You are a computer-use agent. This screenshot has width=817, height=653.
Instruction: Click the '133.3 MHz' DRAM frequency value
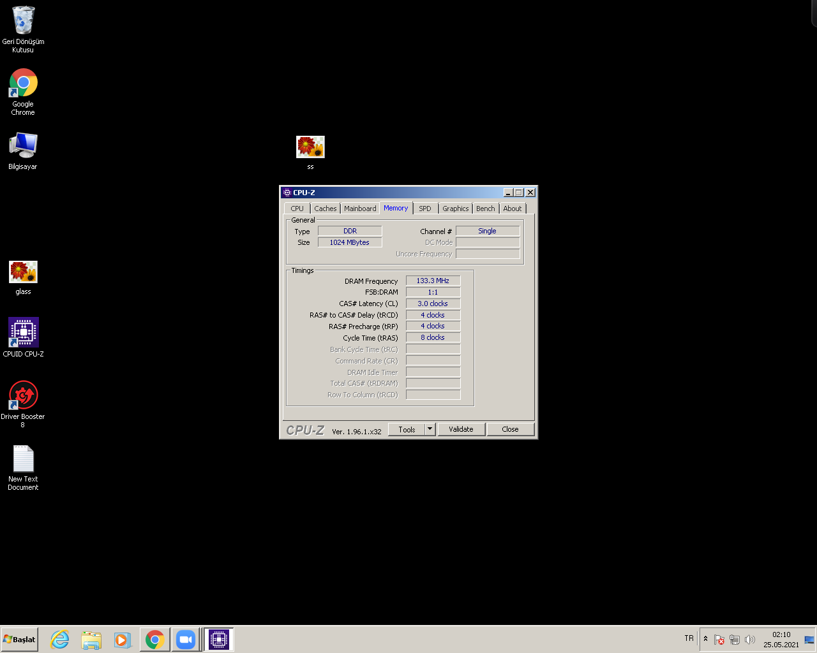(x=433, y=281)
